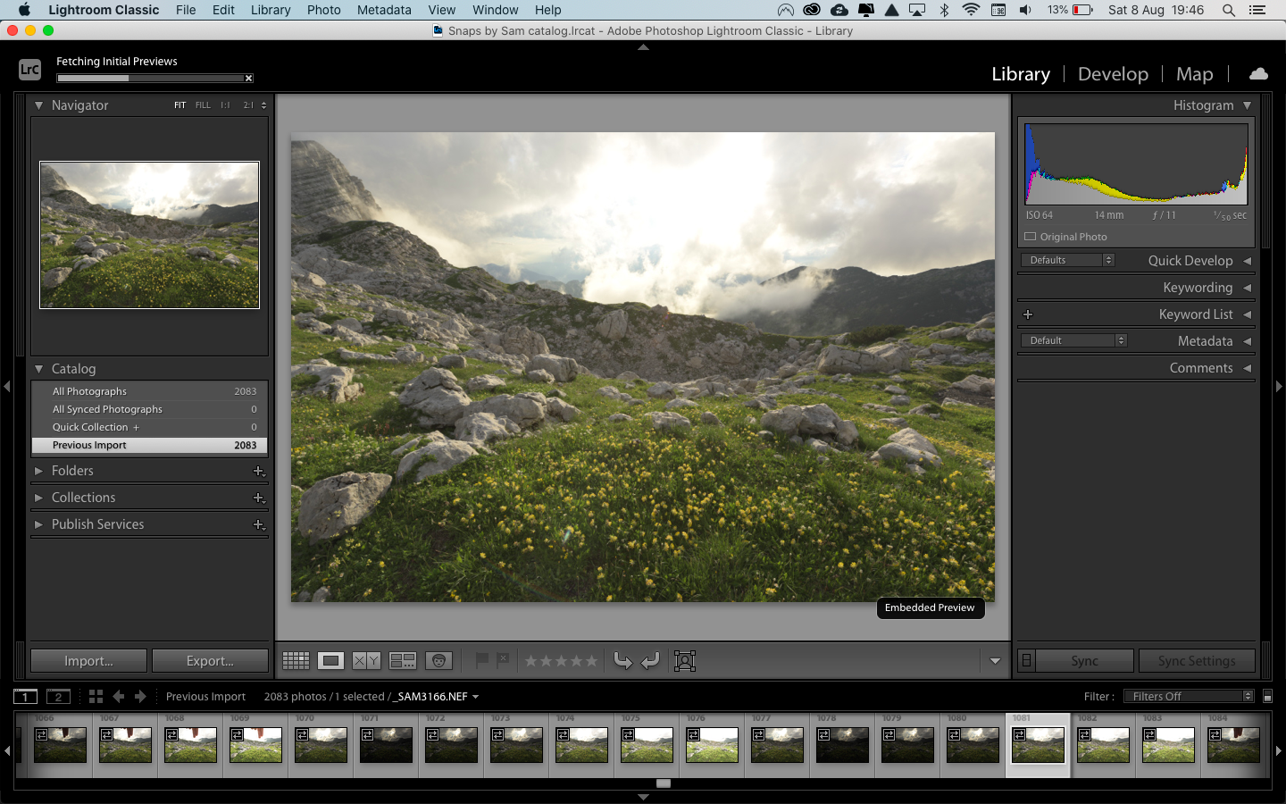Open cloud sync status icon

[x=1258, y=74]
